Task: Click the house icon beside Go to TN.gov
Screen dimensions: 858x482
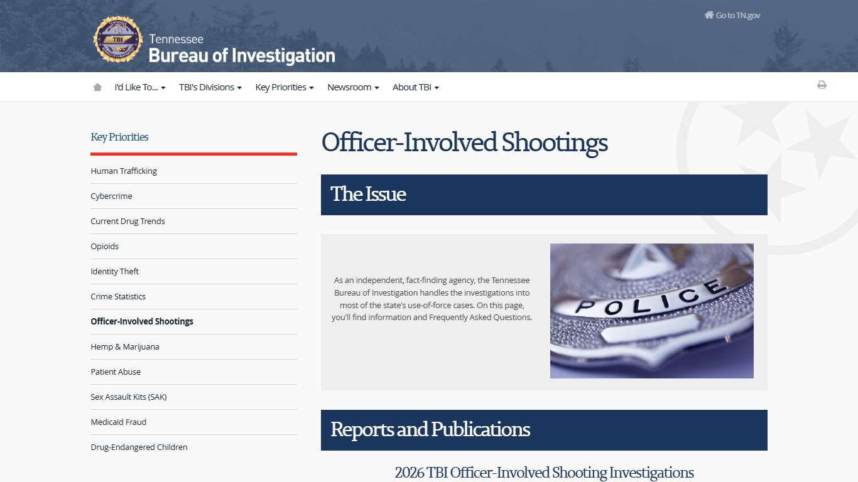Action: (x=709, y=14)
